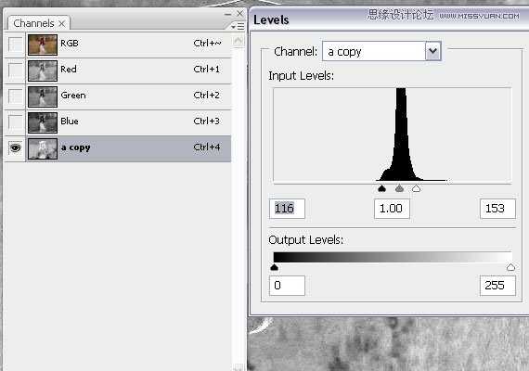Open the Channels panel flyout menu icon

(239, 26)
